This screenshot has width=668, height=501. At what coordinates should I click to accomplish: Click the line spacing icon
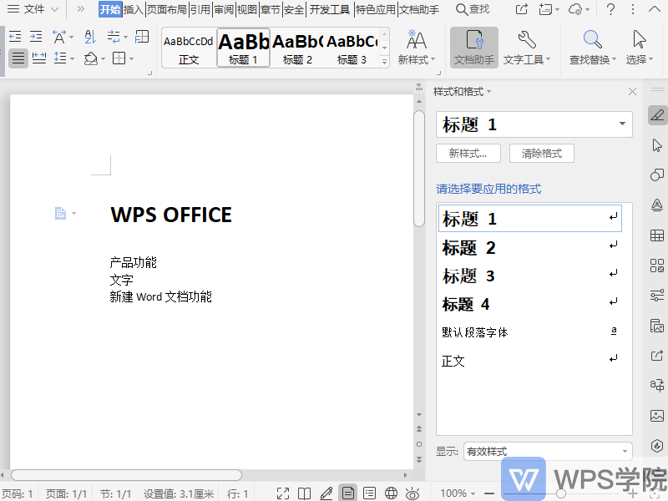(64, 58)
